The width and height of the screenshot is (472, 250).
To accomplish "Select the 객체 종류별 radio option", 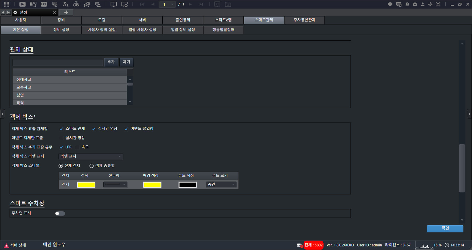I will (92, 166).
